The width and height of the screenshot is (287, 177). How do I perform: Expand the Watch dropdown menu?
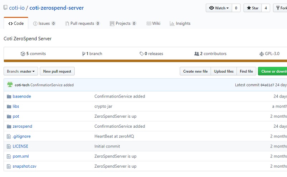[218, 8]
